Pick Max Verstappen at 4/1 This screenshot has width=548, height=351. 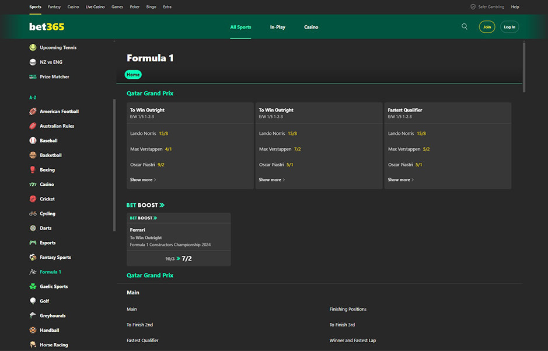tap(151, 149)
